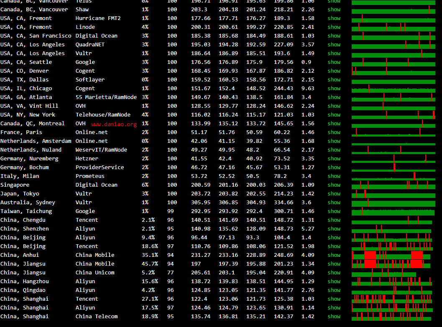The width and height of the screenshot is (442, 327).
Task: Open show link for Amsterdam Online.net
Action: (334, 141)
